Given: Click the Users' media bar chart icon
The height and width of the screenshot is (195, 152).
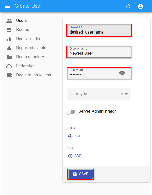Looking at the screenshot, I should pos(9,39).
